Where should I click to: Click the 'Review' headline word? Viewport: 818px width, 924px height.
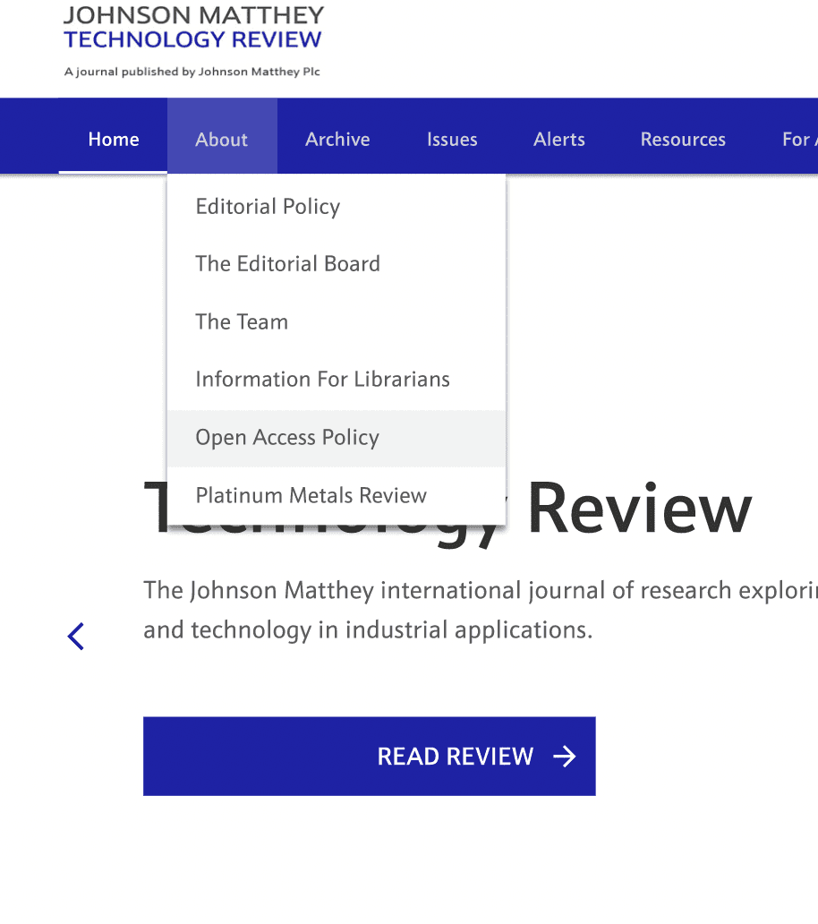point(640,509)
